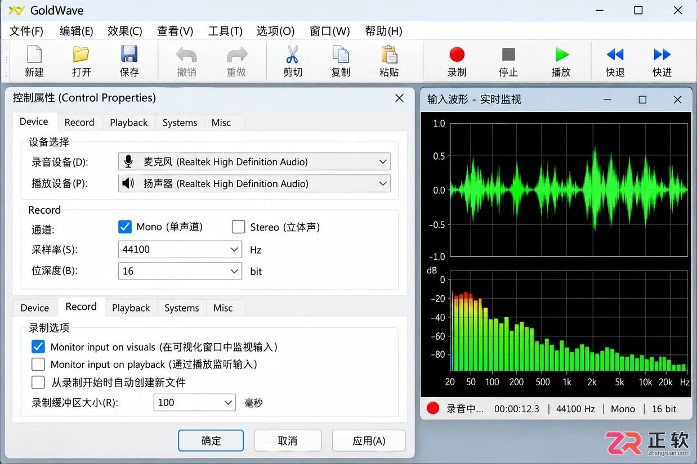Maximize the 输入波形 monitor window

[642, 100]
